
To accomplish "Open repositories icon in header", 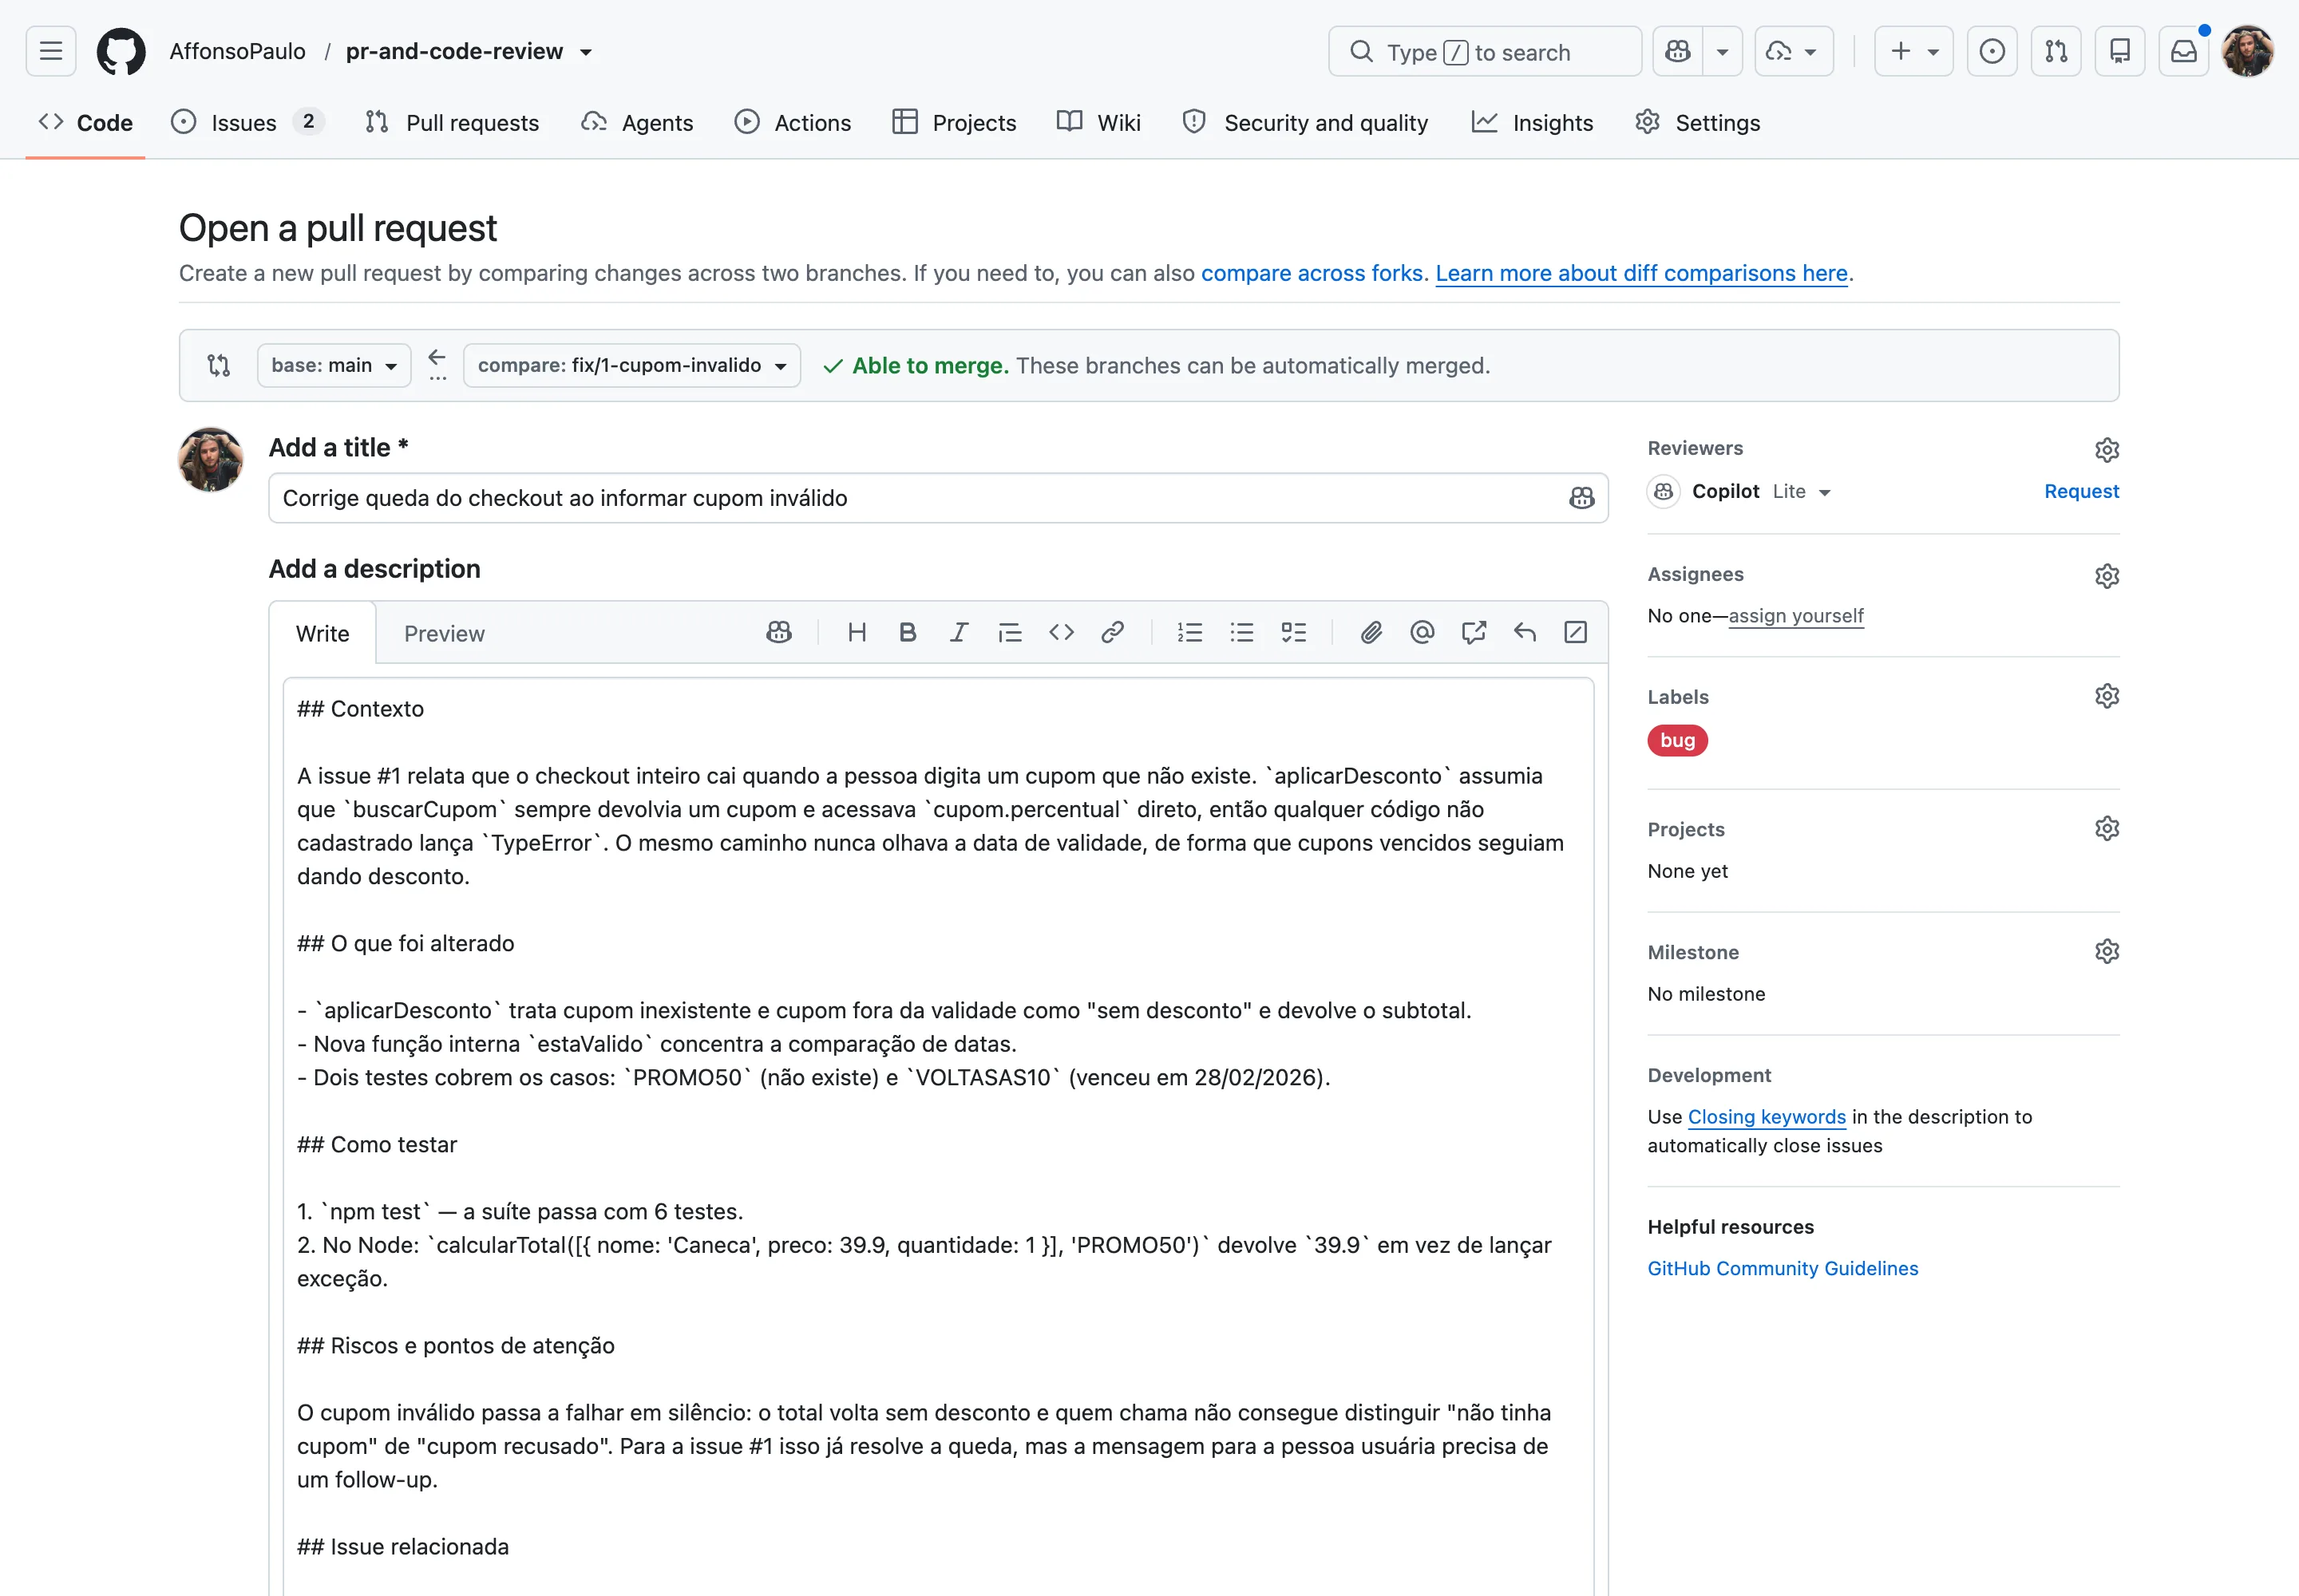I will point(2120,51).
